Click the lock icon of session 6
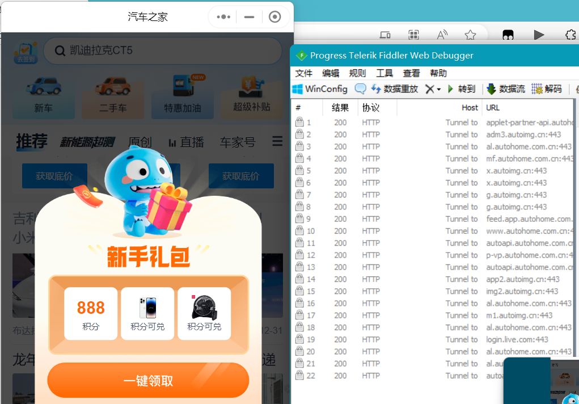The width and height of the screenshot is (579, 404). (x=299, y=182)
